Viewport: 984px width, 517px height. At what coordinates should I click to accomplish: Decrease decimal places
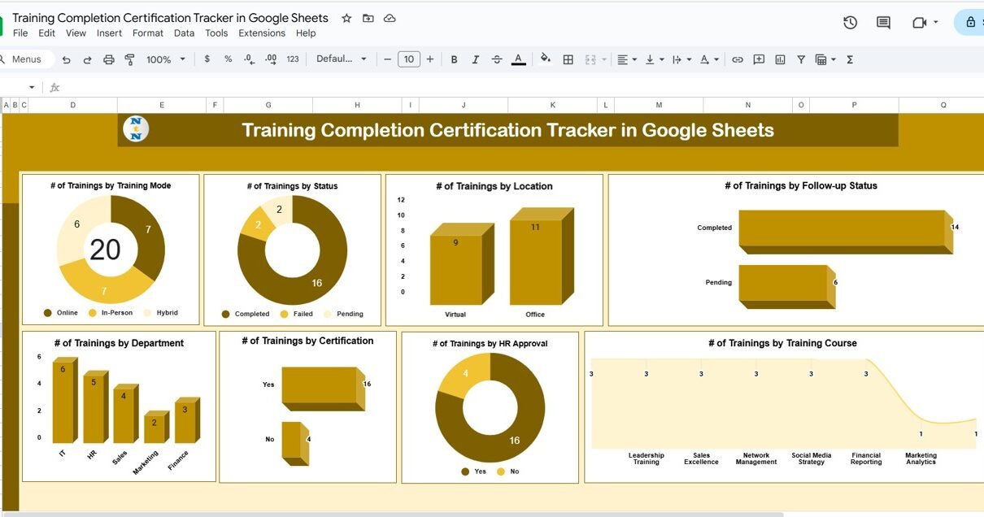click(x=249, y=59)
